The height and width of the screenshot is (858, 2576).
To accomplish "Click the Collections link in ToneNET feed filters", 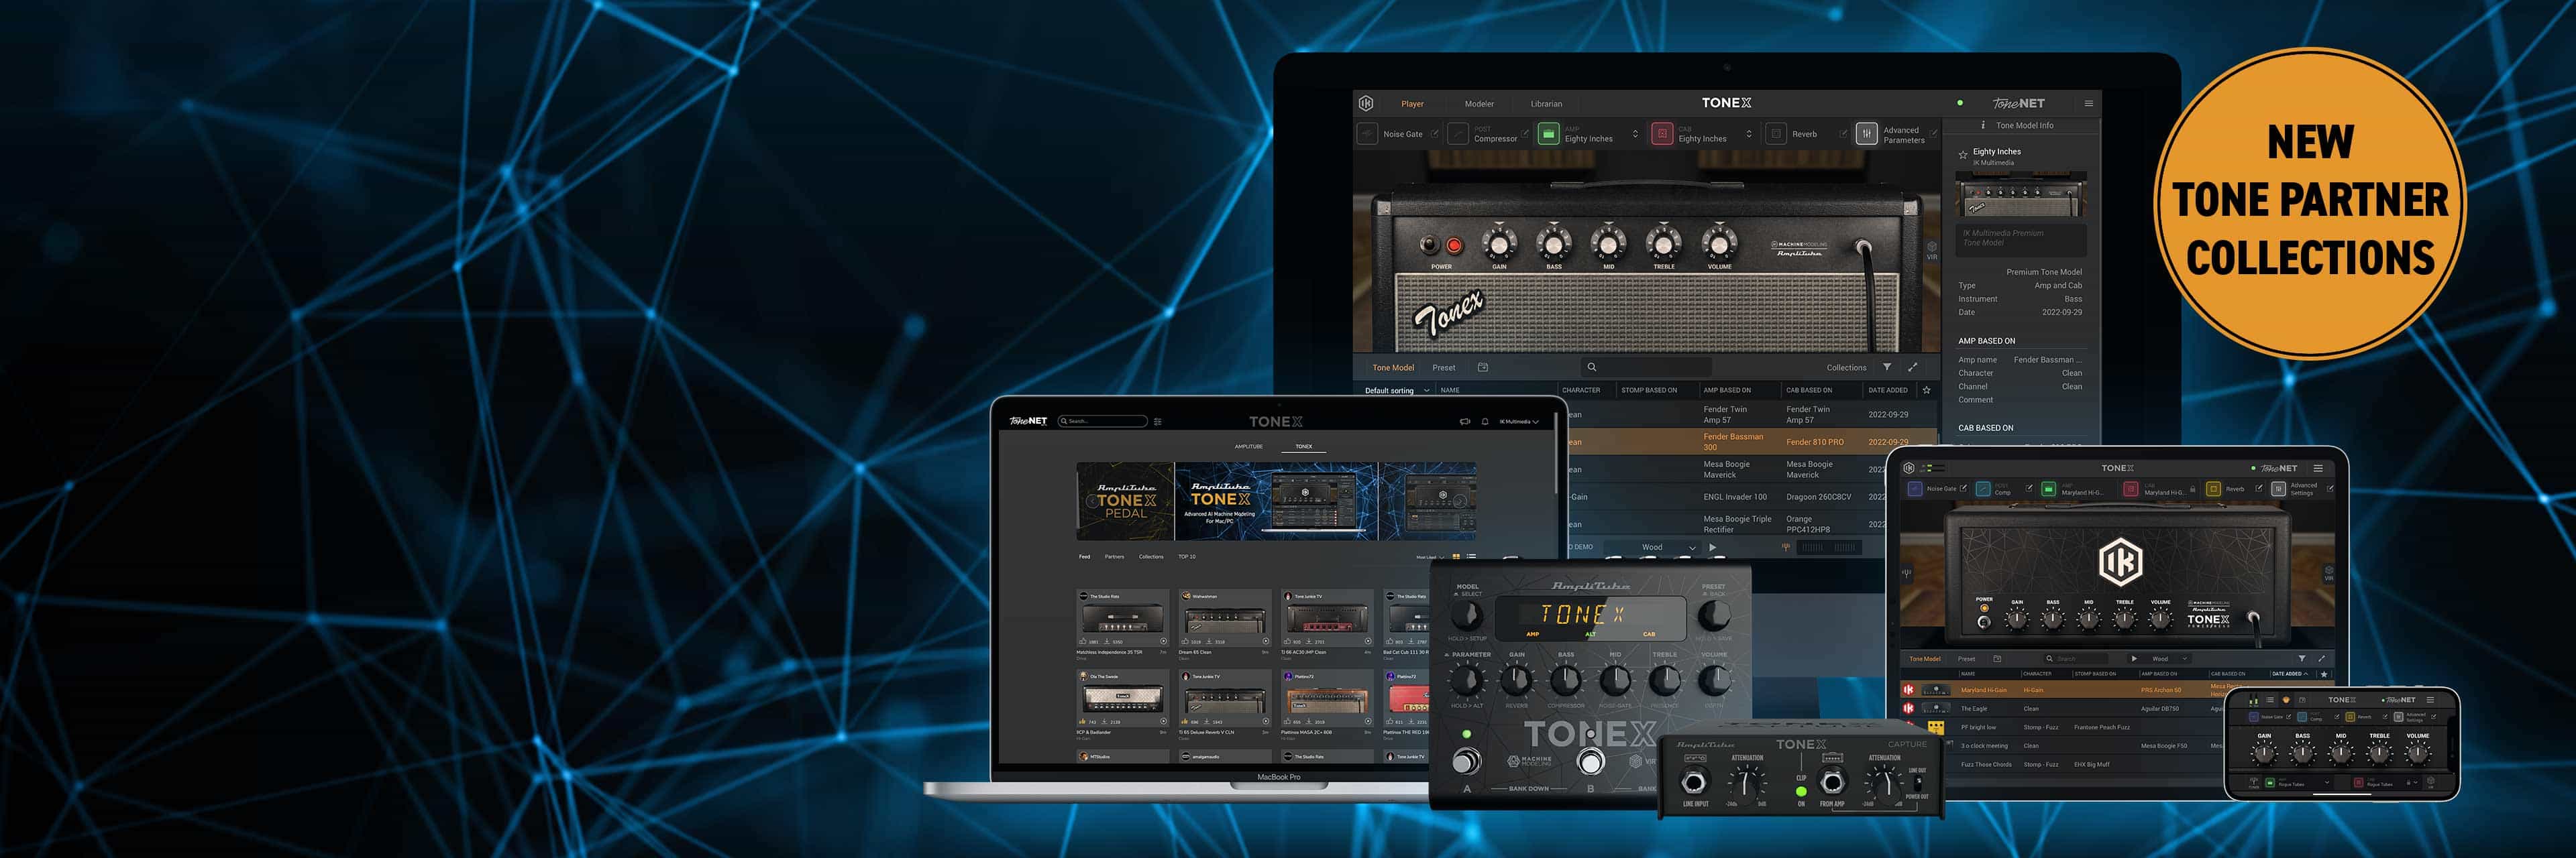I will [x=1151, y=556].
